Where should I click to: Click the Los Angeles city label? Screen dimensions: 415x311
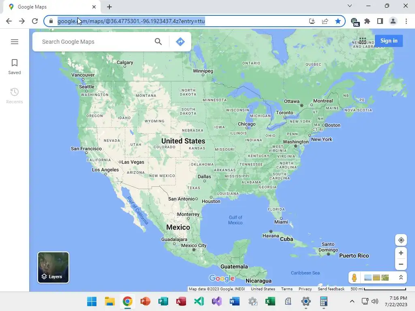105,170
